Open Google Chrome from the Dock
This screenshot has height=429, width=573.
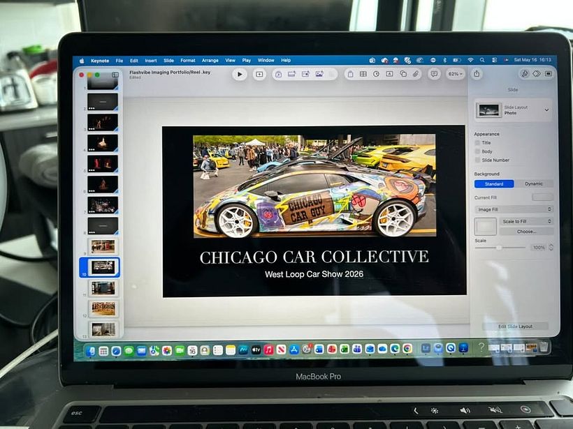407,349
